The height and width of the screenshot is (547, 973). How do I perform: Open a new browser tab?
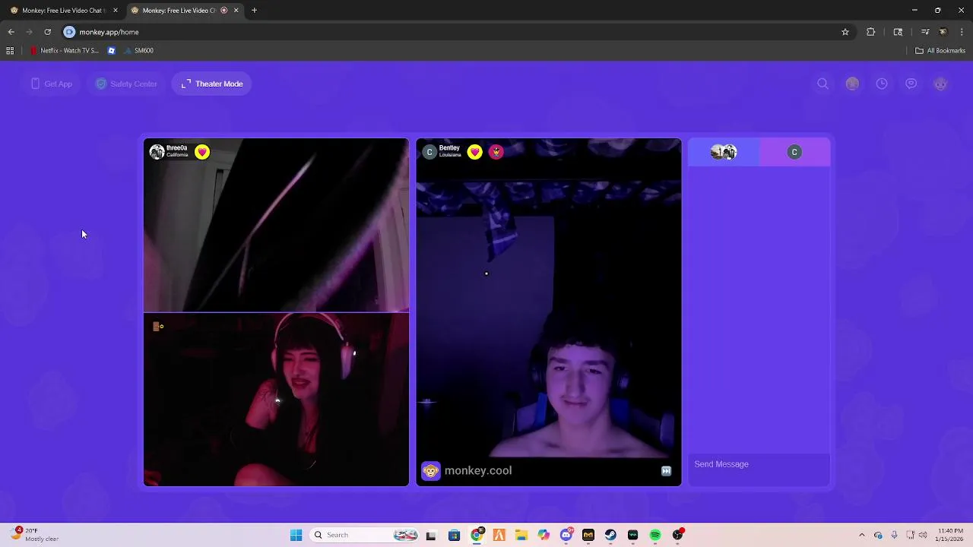pos(254,11)
